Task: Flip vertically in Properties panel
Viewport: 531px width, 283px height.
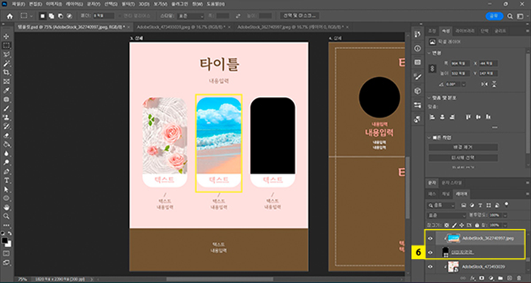Action: [493, 84]
